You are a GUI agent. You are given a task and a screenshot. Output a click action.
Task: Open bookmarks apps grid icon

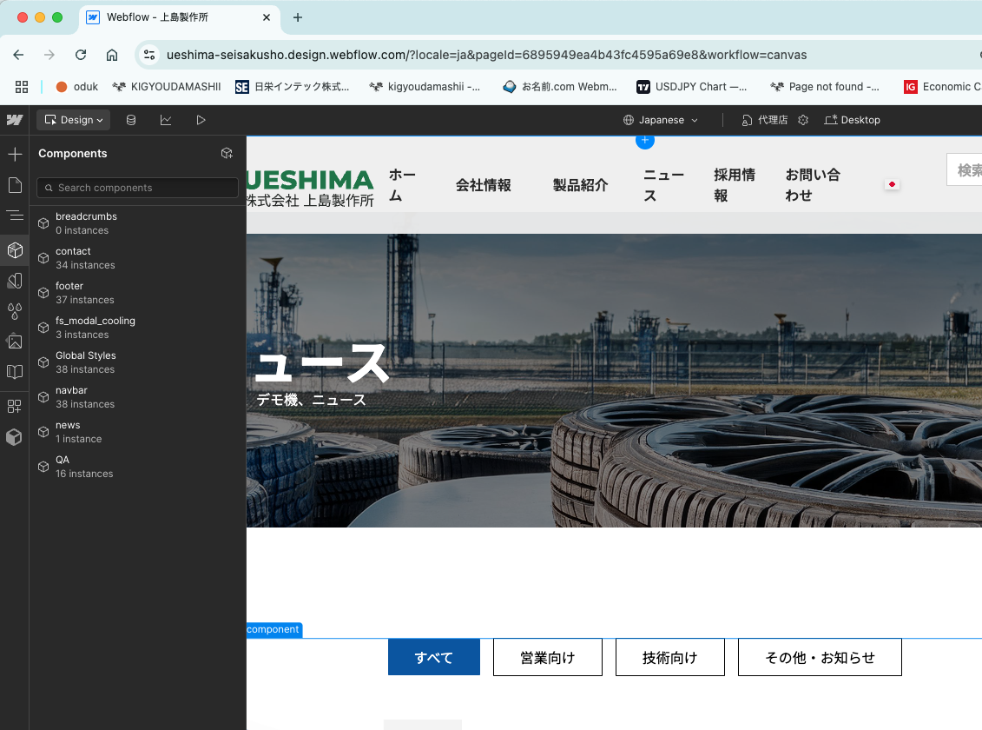coord(22,87)
